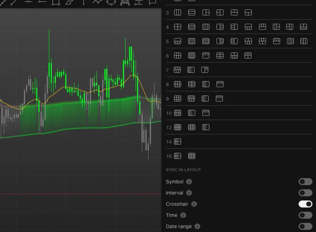Select the 5-chart layout with five horizontal rows

pyautogui.click(x=206, y=41)
